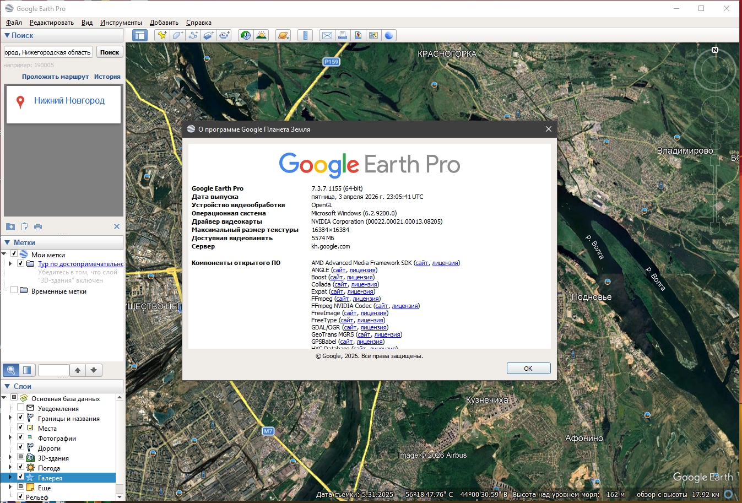Select the Ruler tool icon
The image size is (742, 503).
coord(305,35)
